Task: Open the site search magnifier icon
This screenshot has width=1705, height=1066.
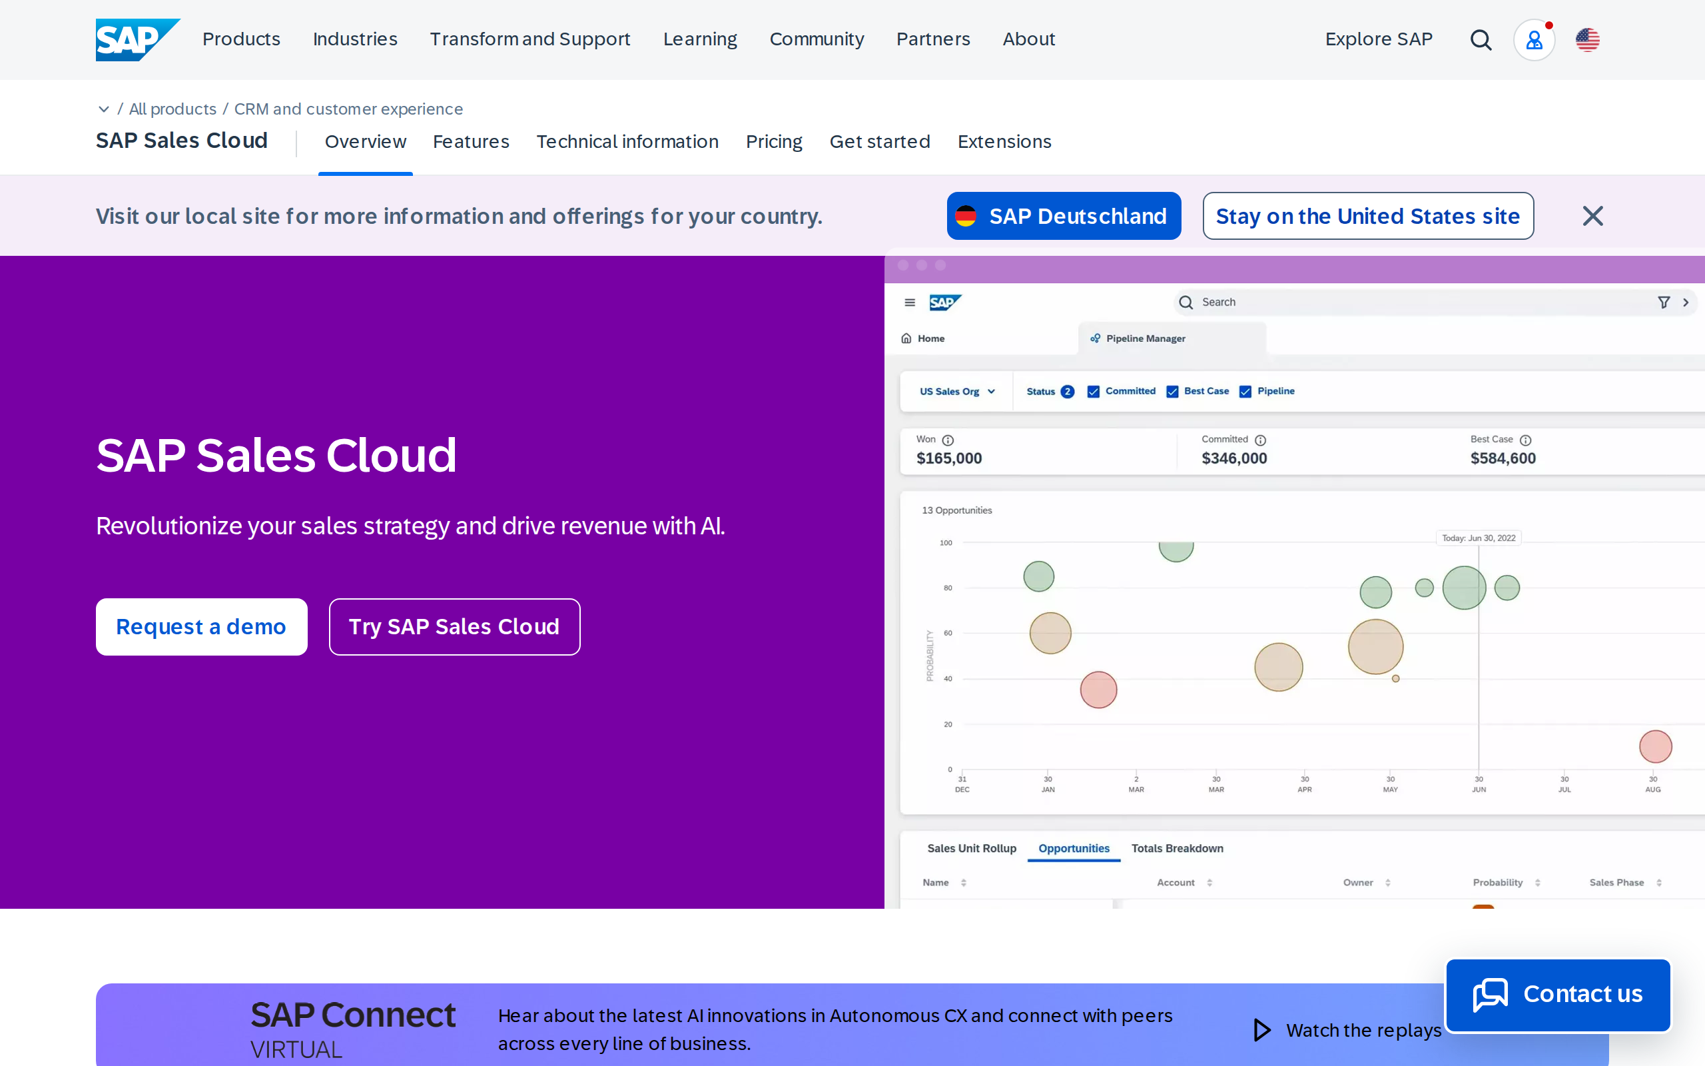Action: (x=1481, y=39)
